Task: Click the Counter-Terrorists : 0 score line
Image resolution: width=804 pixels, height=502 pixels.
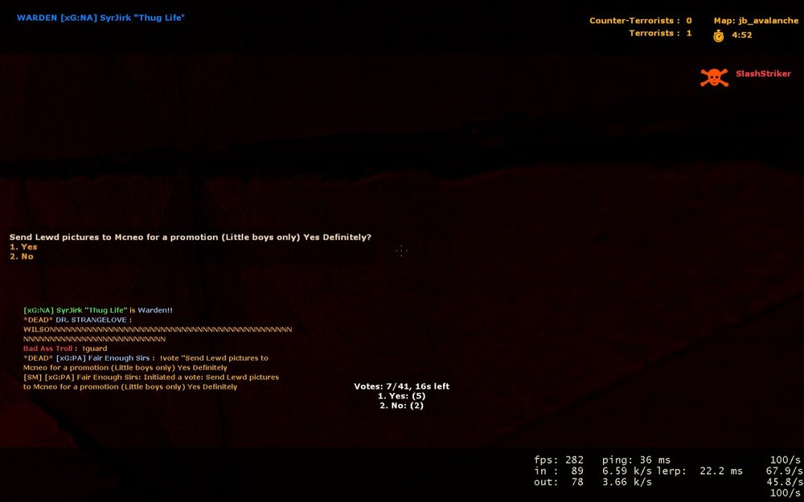Action: (641, 21)
